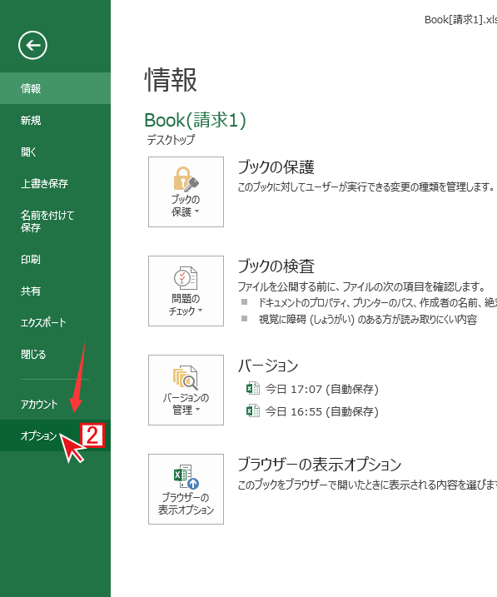Select エクスポート in the sidebar

coord(55,322)
